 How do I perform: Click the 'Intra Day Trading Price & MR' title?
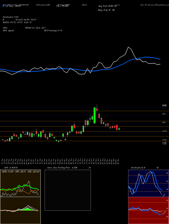62,168
